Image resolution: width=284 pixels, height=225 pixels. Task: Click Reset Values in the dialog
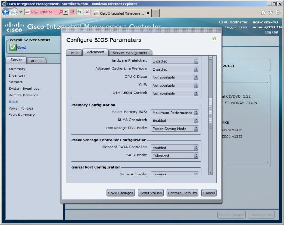click(150, 193)
